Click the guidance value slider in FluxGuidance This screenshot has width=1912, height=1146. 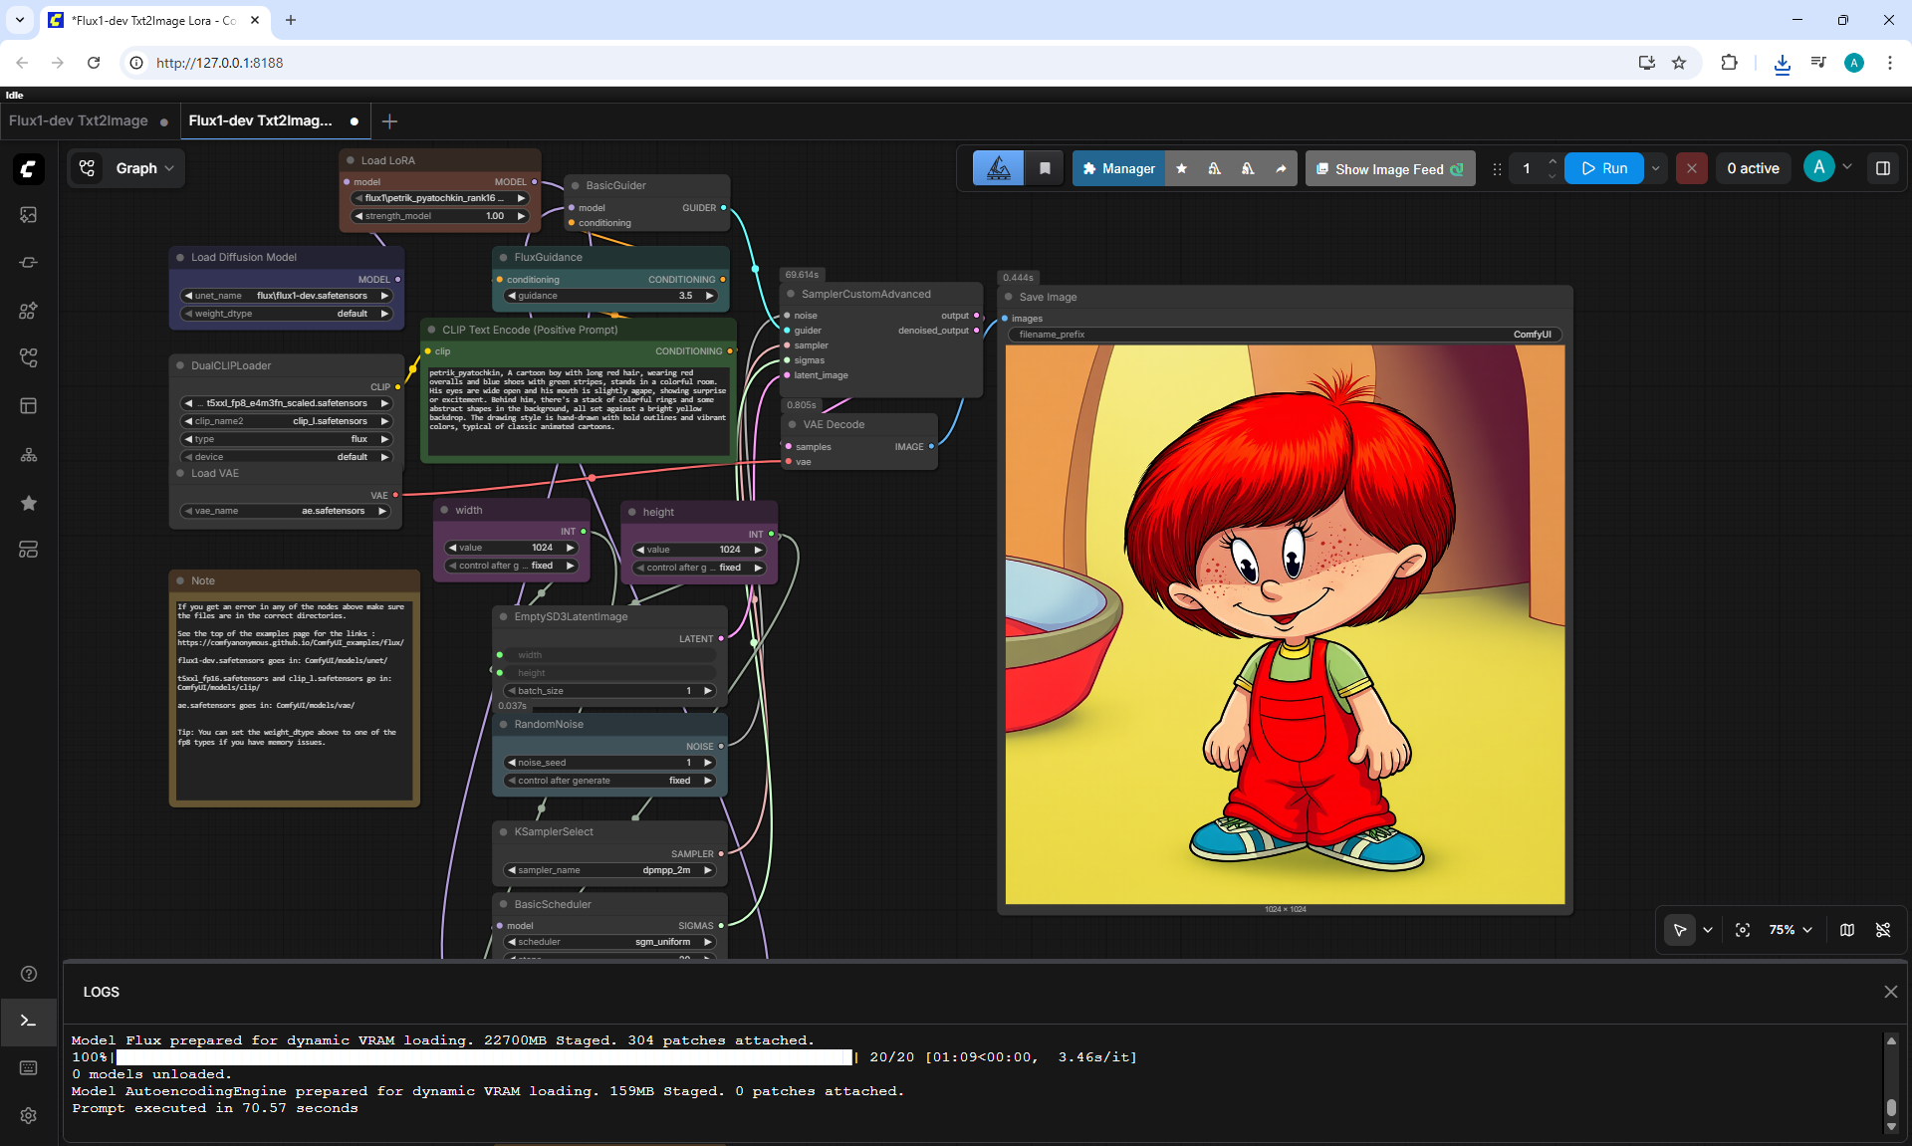pos(611,296)
